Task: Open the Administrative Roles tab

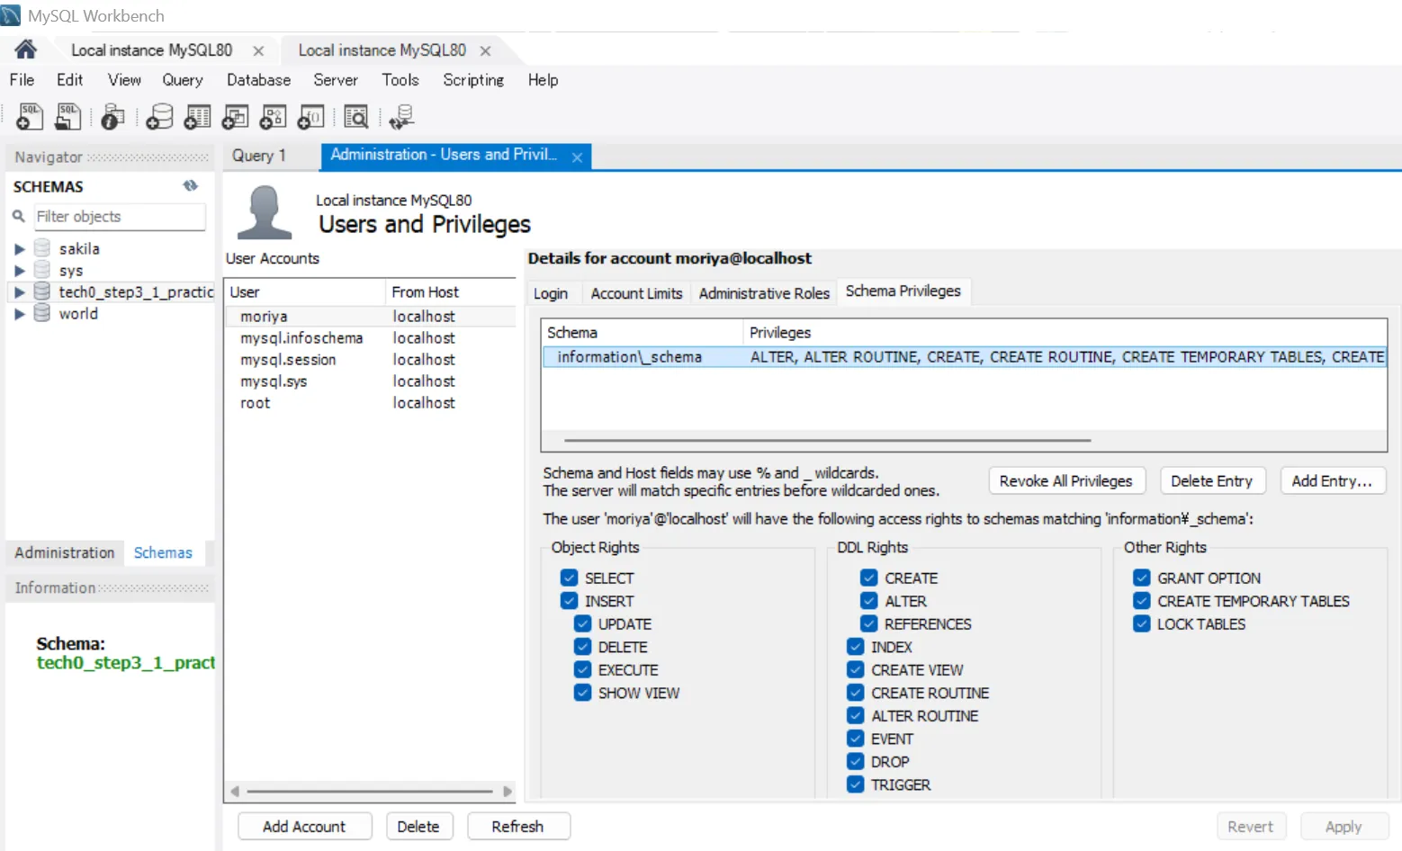Action: [764, 293]
